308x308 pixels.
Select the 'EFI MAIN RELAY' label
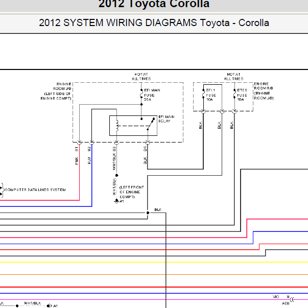167,119
